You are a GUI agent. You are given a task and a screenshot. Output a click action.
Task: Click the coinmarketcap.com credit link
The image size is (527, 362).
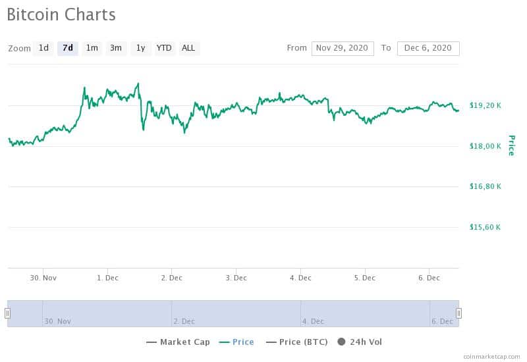(x=491, y=357)
